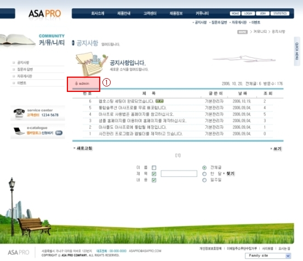The width and height of the screenshot is (303, 261).
Task: Click the telephone service center banner
Action: click(x=38, y=113)
